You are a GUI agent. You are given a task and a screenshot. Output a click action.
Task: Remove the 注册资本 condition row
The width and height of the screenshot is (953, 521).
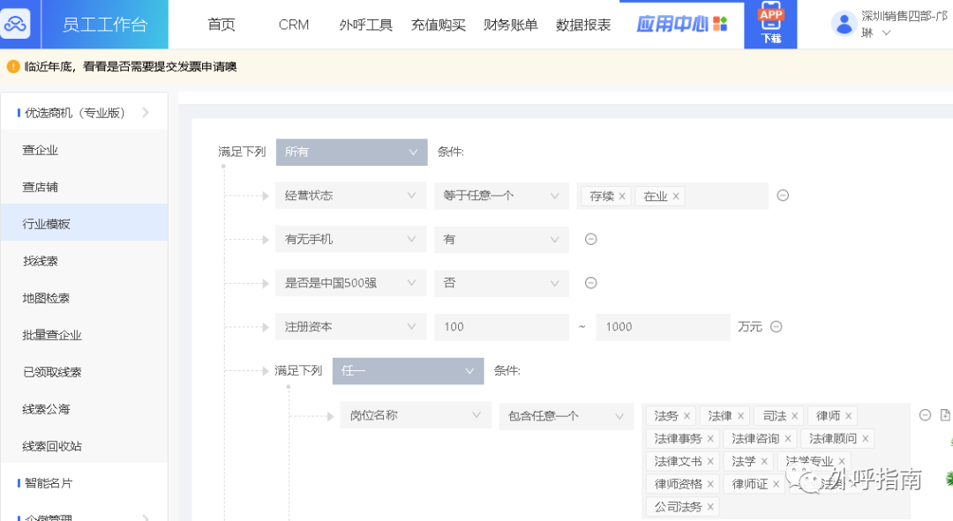pos(776,326)
